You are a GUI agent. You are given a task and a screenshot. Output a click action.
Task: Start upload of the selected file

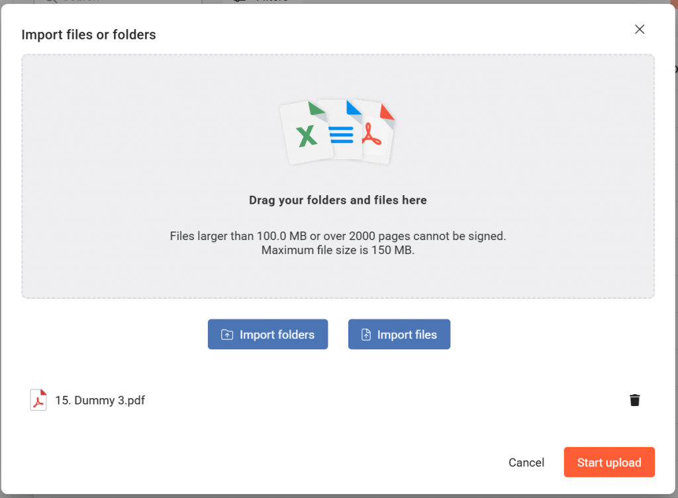[x=609, y=462]
